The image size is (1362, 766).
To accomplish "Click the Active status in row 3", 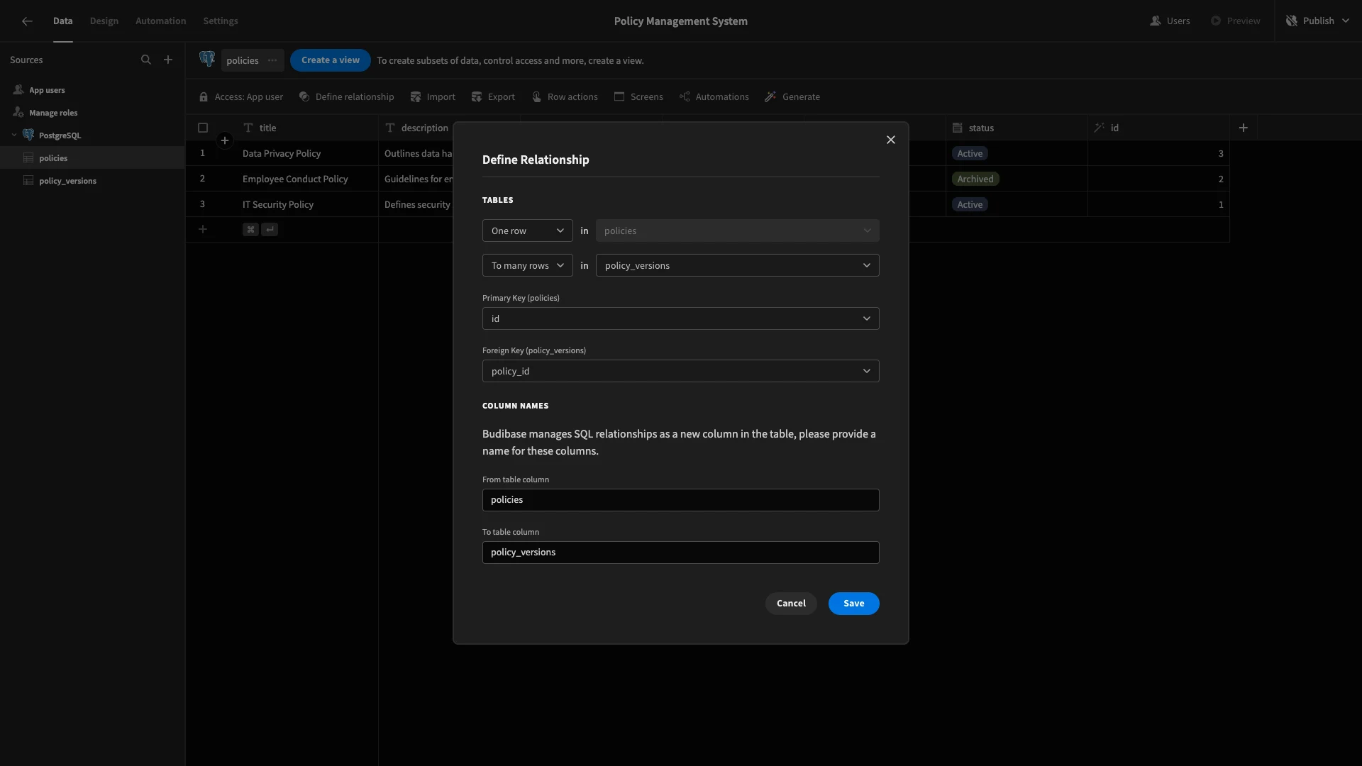I will click(x=970, y=204).
